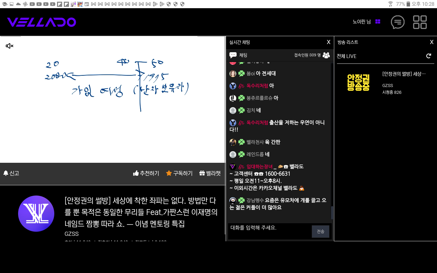Image resolution: width=437 pixels, height=273 pixels.
Task: Open the chat bubble icon in header
Action: click(x=398, y=22)
